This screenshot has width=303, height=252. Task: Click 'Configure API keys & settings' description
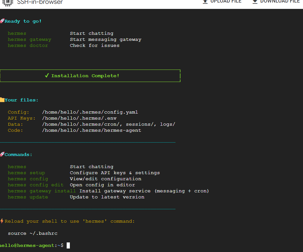point(115,173)
